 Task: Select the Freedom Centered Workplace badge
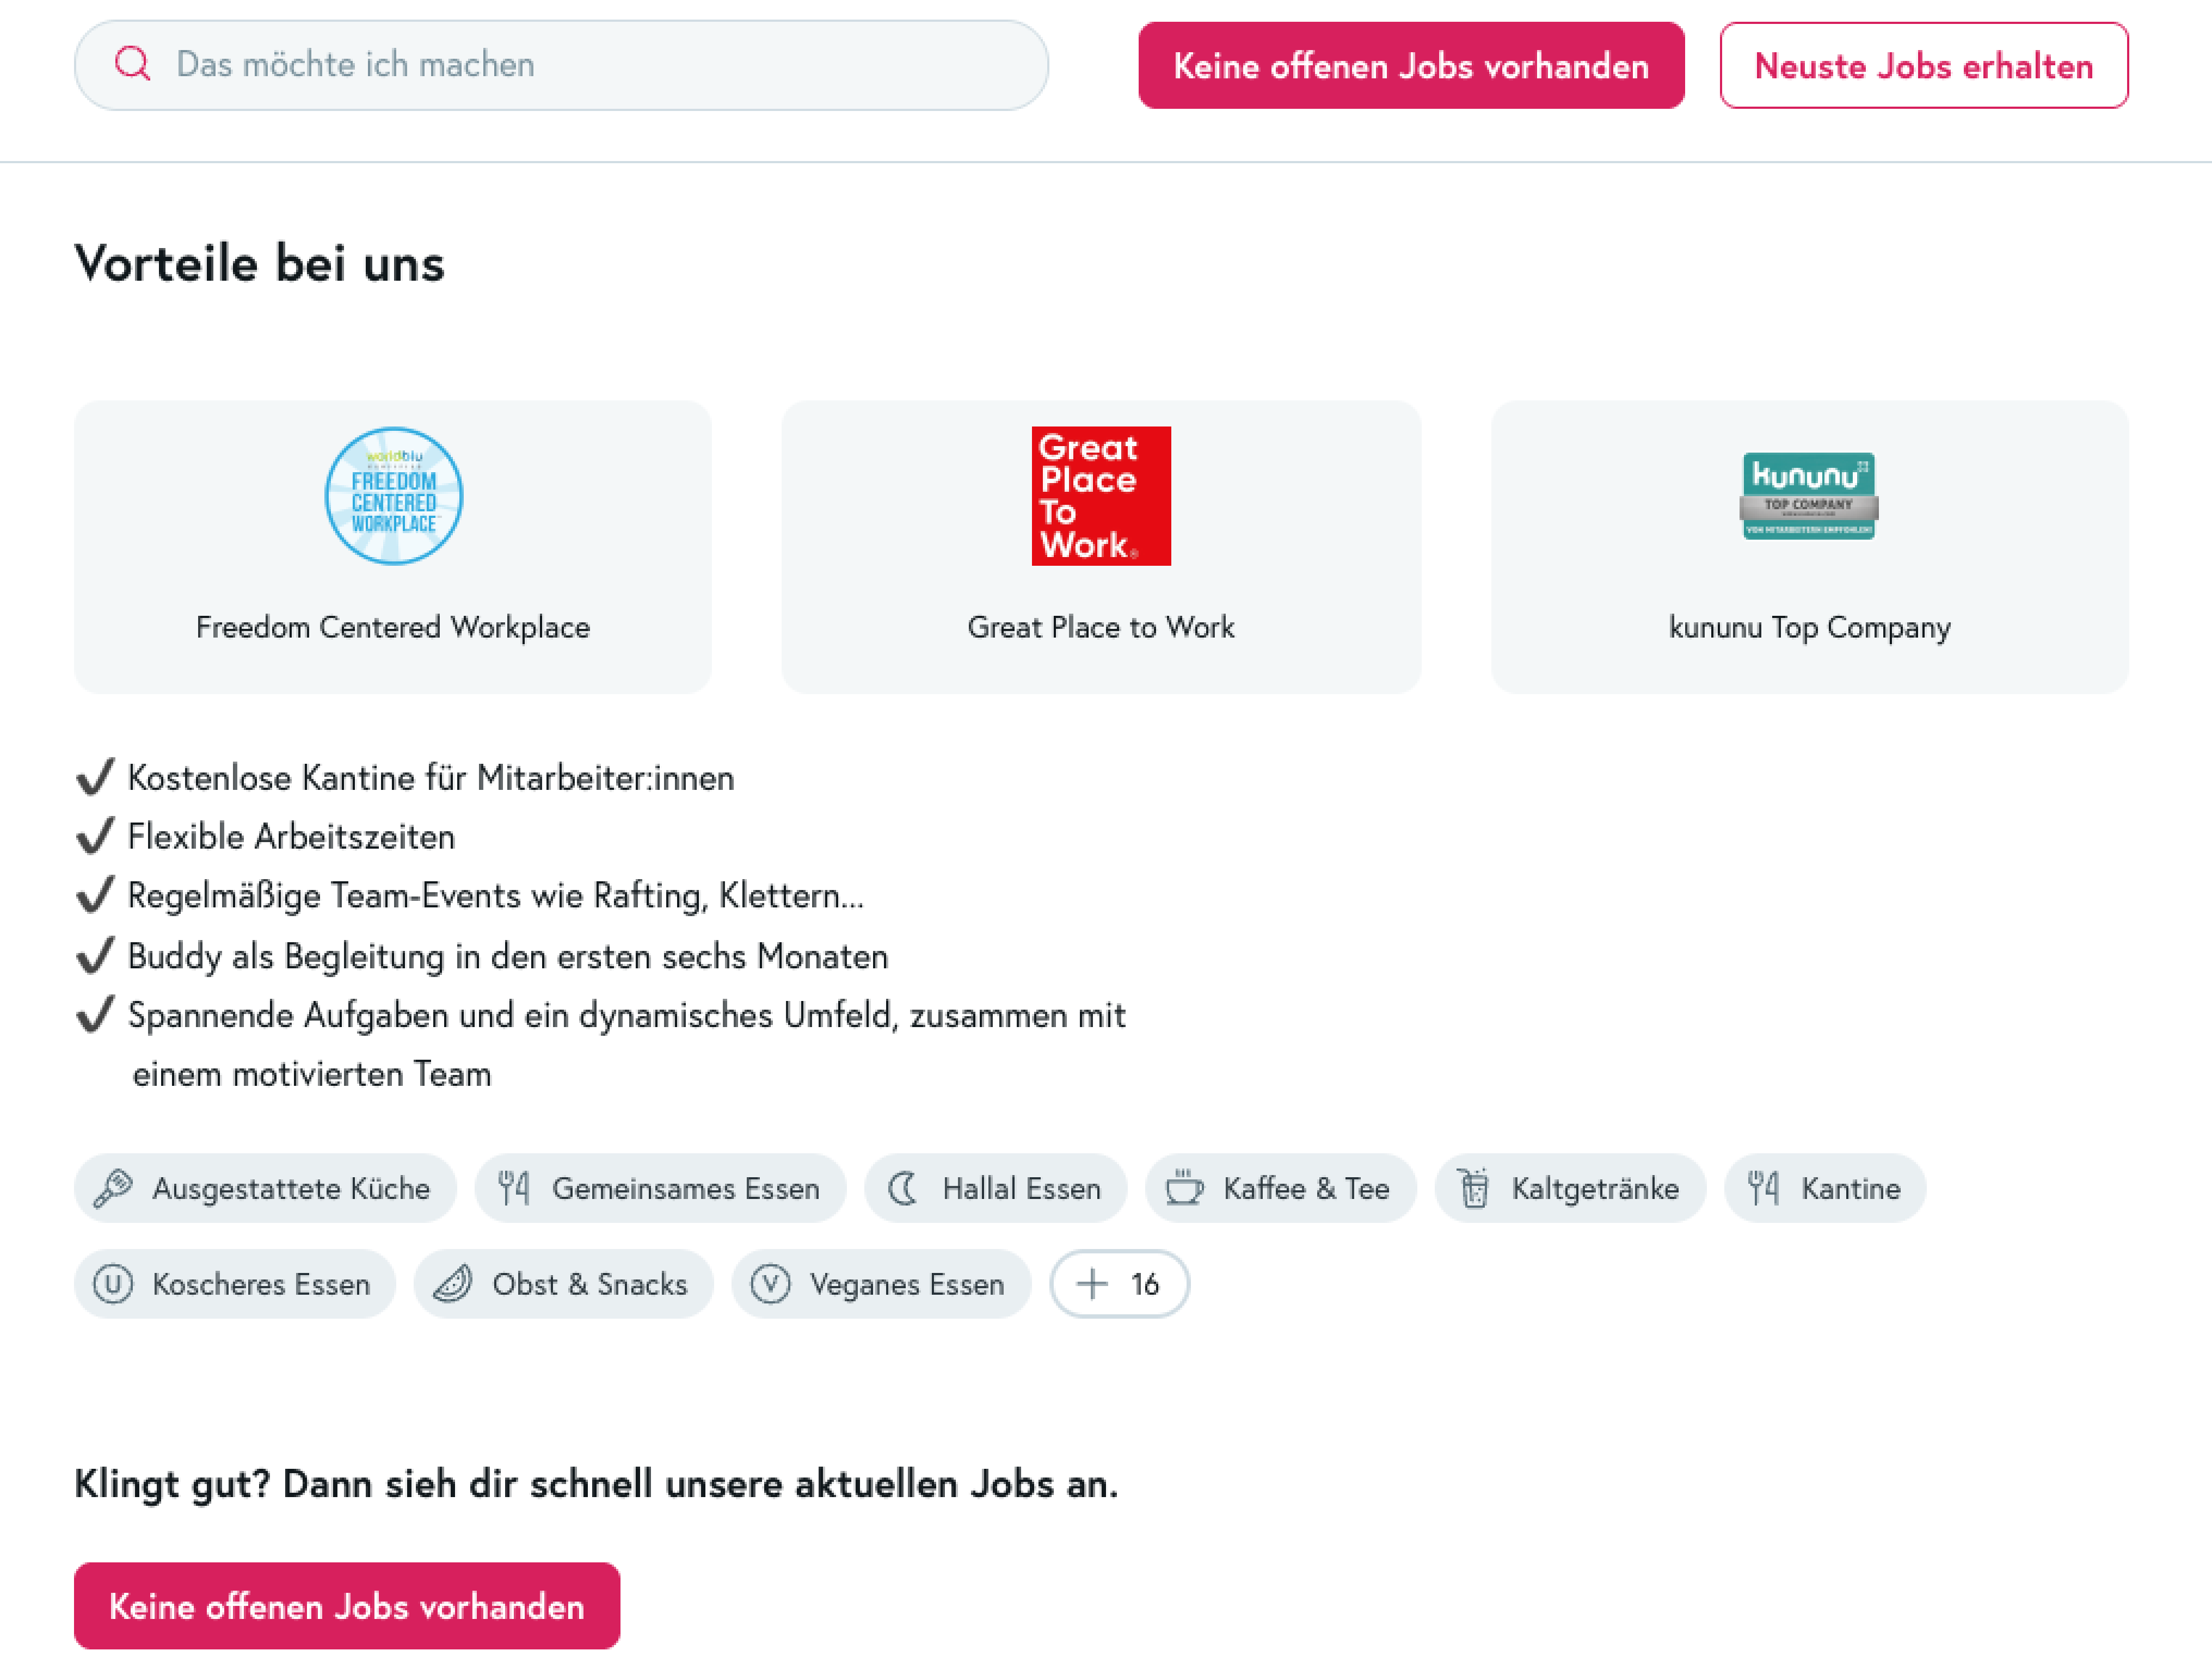tap(393, 497)
